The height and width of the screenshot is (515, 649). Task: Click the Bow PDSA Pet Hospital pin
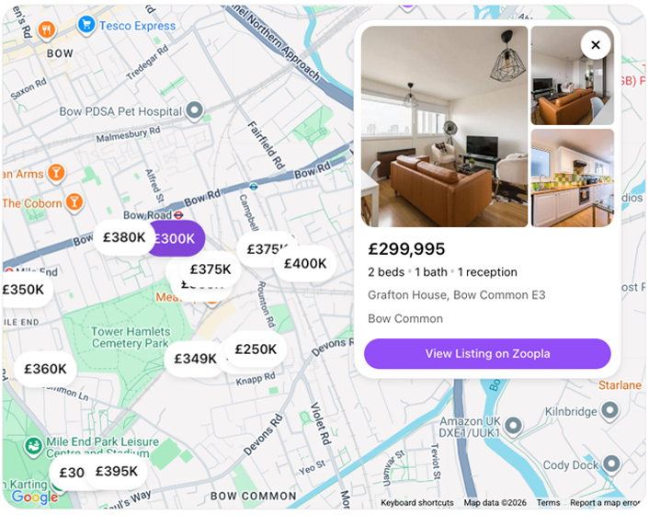tap(194, 111)
